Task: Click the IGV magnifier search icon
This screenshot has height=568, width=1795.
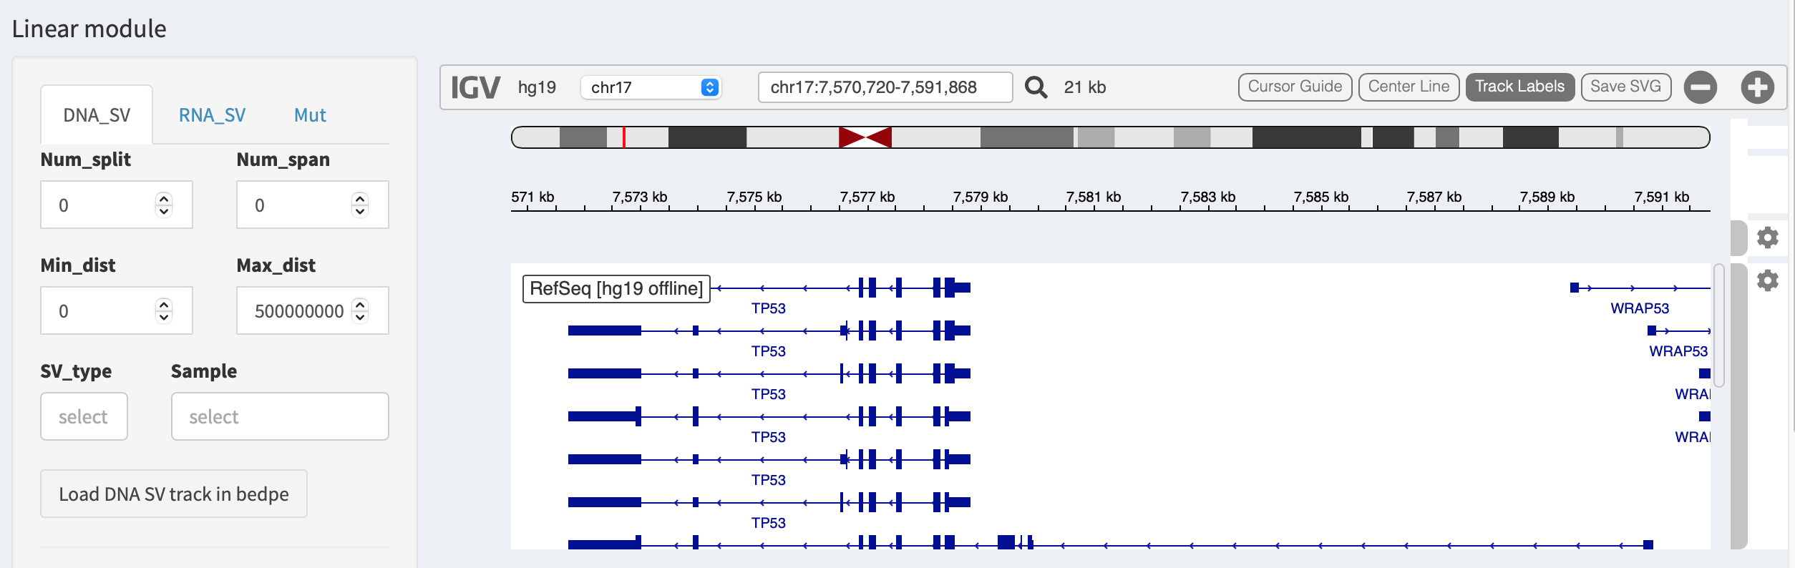Action: coord(1036,87)
